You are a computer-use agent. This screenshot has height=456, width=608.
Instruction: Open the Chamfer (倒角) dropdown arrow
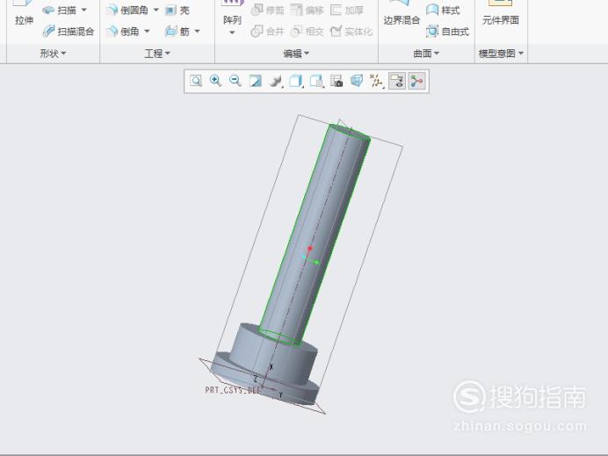[x=147, y=31]
